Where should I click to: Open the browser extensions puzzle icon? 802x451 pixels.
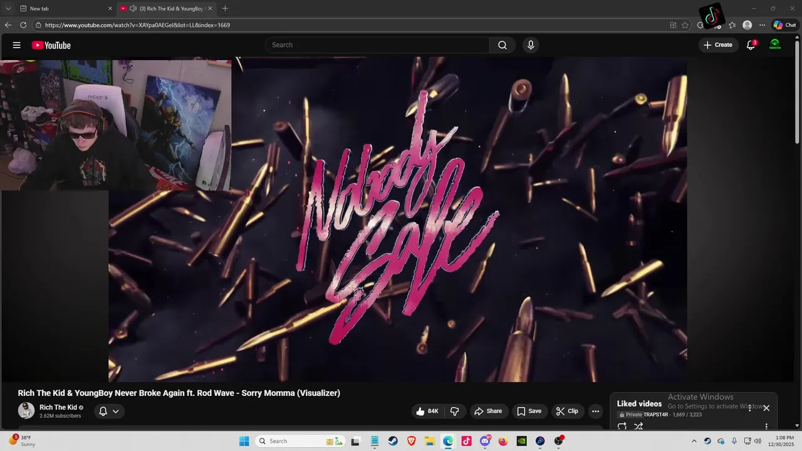pyautogui.click(x=700, y=25)
